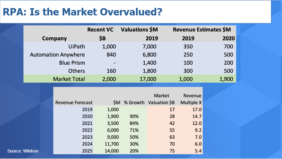Viewport: 282px width, 159px height.
Task: Click the "Source: Wikibon" attribution text
Action: [23, 151]
